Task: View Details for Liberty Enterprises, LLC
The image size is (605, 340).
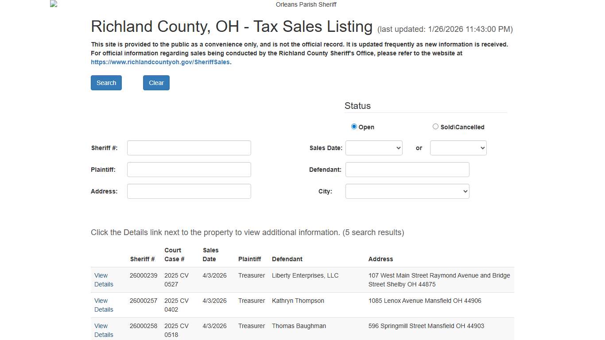Action: point(103,280)
